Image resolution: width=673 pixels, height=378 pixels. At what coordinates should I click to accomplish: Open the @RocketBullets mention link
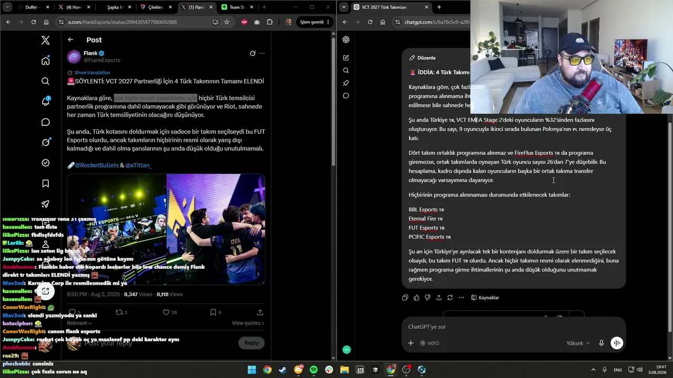[97, 165]
